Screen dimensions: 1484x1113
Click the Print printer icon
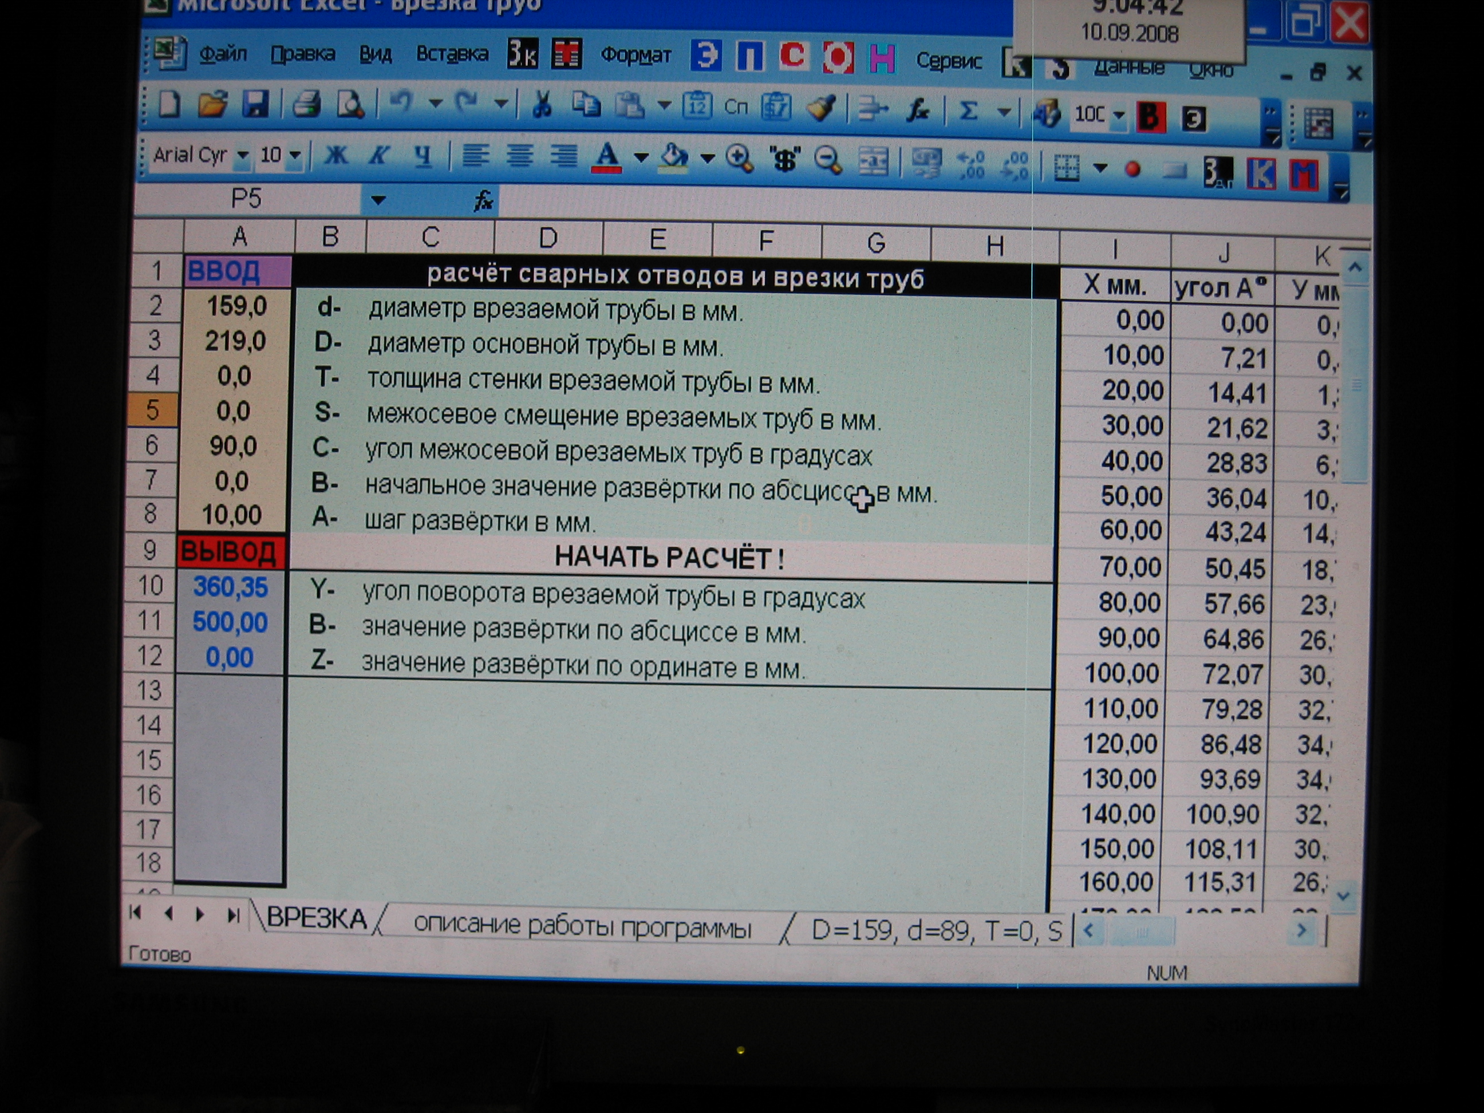click(x=306, y=104)
